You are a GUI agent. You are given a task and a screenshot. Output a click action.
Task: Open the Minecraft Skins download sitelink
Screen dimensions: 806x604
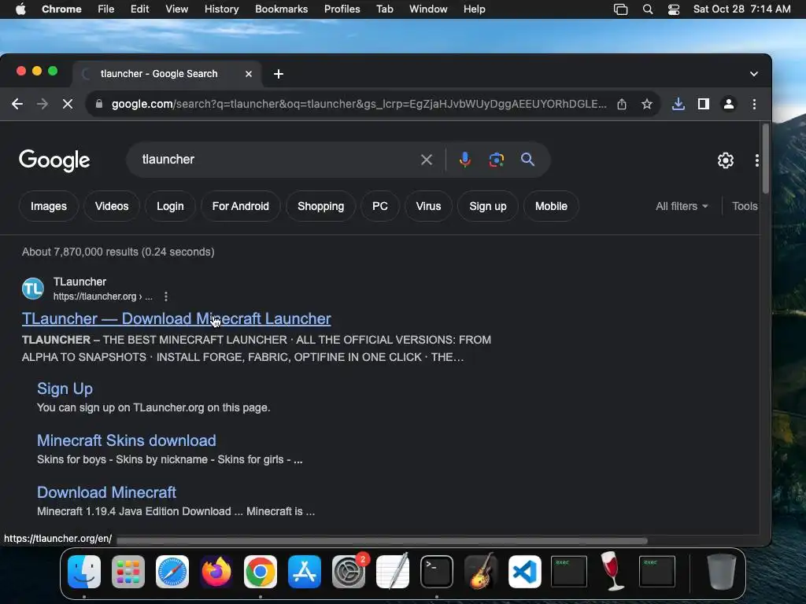[127, 440]
